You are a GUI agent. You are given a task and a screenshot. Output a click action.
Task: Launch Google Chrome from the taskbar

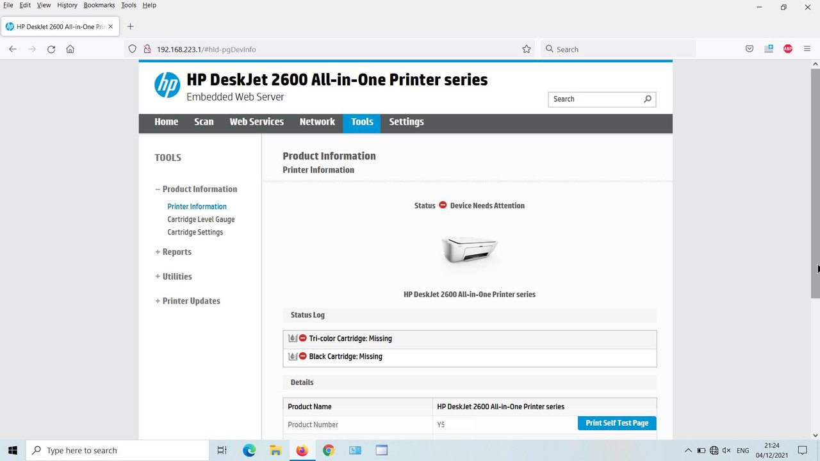(x=328, y=450)
